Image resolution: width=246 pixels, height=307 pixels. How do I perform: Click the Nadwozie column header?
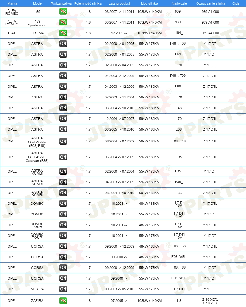[x=179, y=3]
